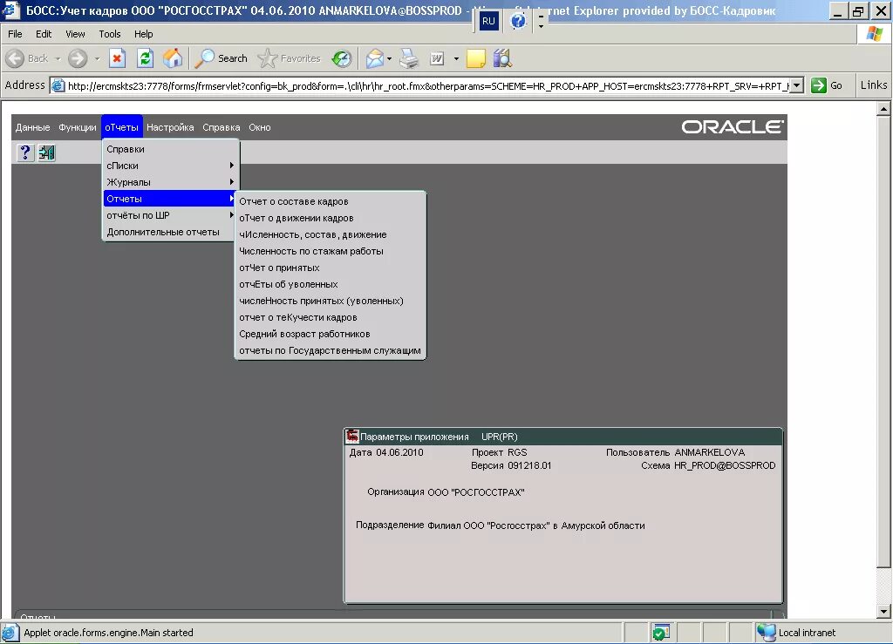
Task: Click the RU language indicator
Action: click(x=488, y=21)
